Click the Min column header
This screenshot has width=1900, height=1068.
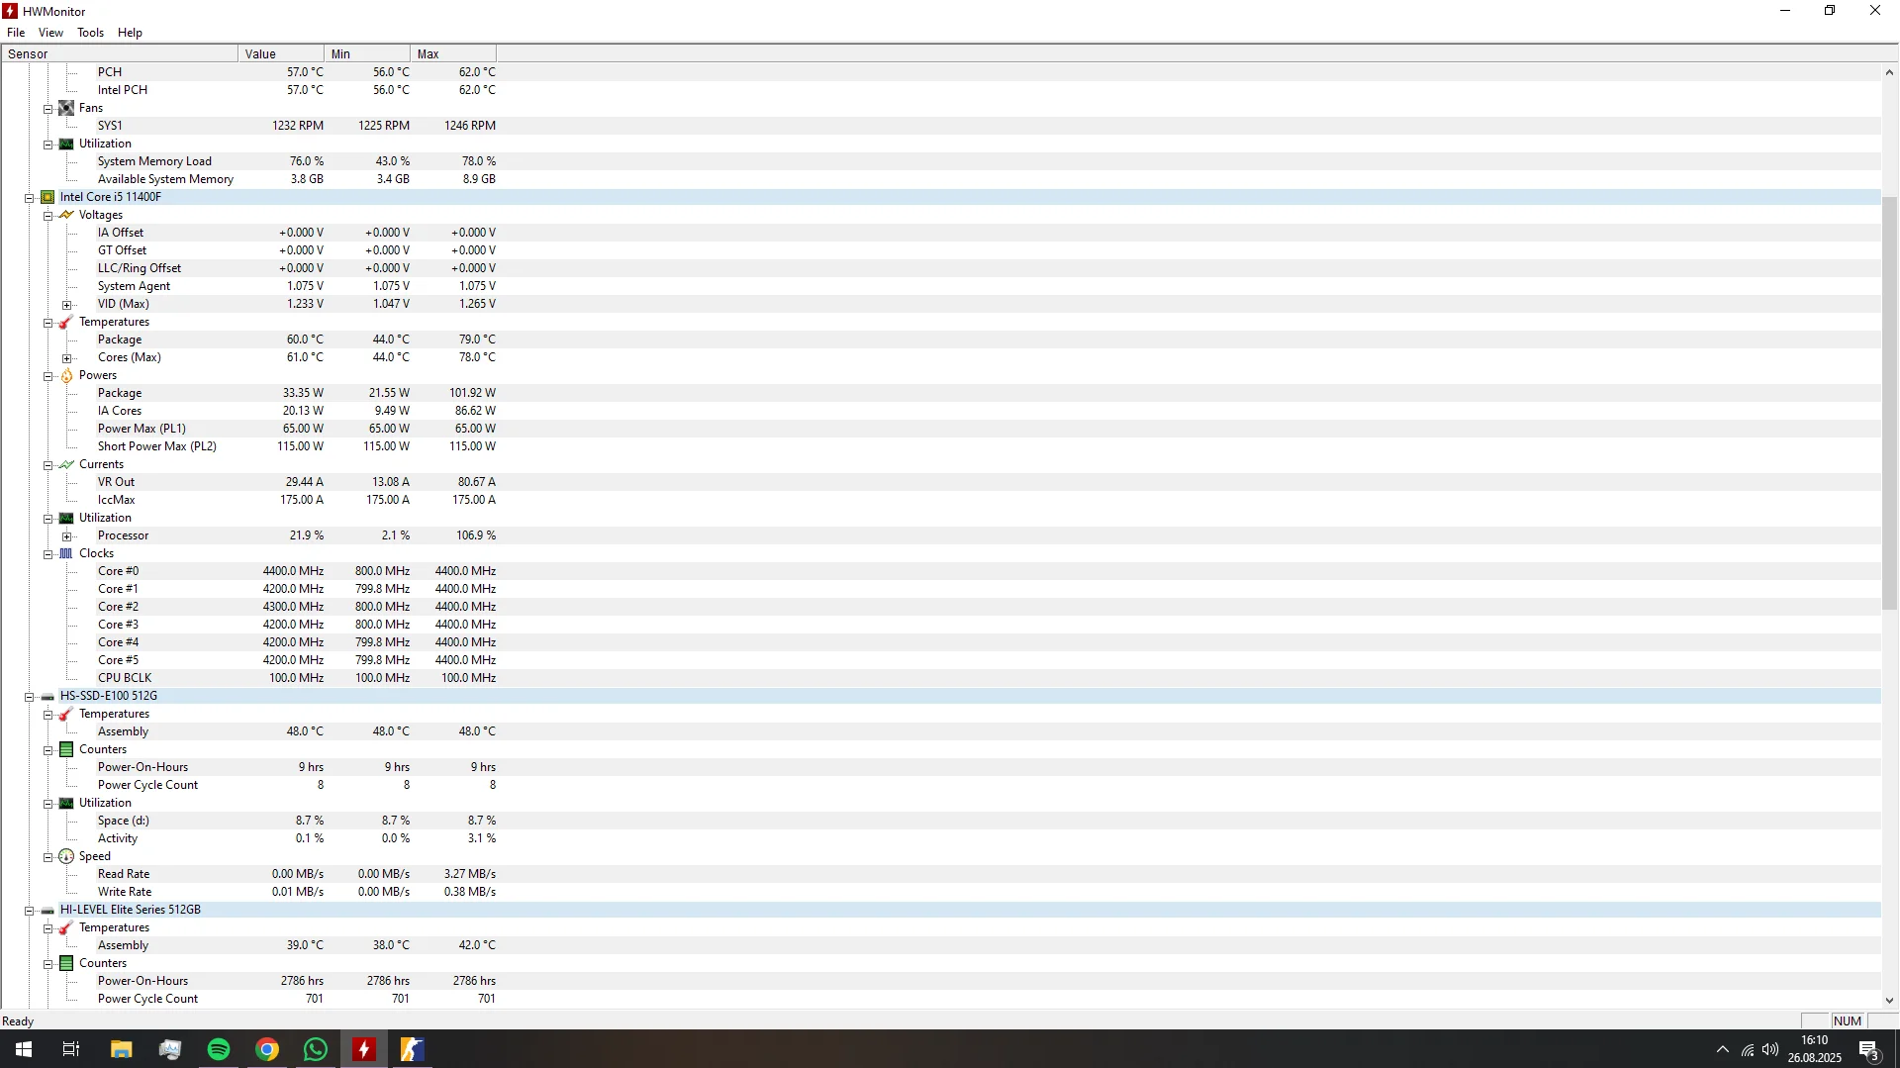[x=367, y=53]
